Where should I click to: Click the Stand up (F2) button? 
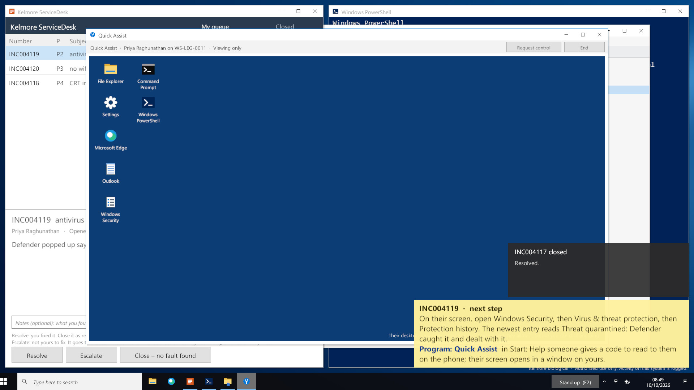click(x=575, y=382)
